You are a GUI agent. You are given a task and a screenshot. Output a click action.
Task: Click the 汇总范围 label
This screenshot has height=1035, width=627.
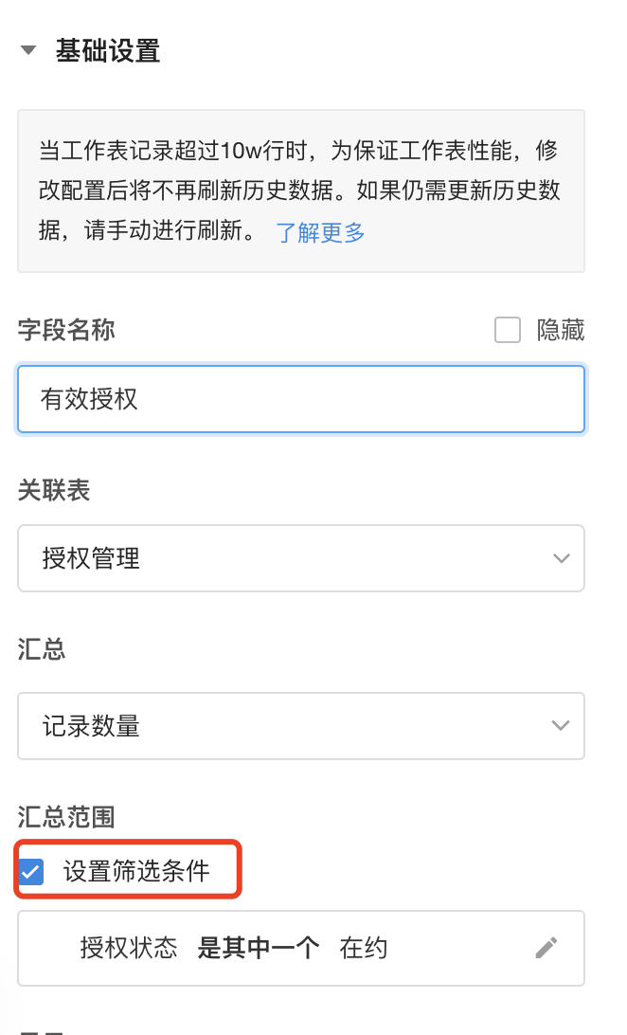[66, 815]
